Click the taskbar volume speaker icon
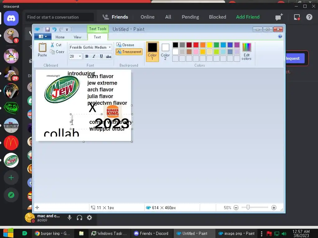 (284, 234)
